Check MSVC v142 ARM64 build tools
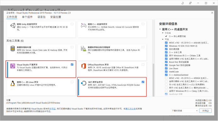The image size is (218, 121). (x=166, y=78)
